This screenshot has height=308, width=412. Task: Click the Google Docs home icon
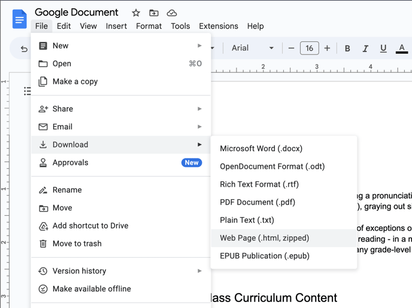(x=19, y=19)
